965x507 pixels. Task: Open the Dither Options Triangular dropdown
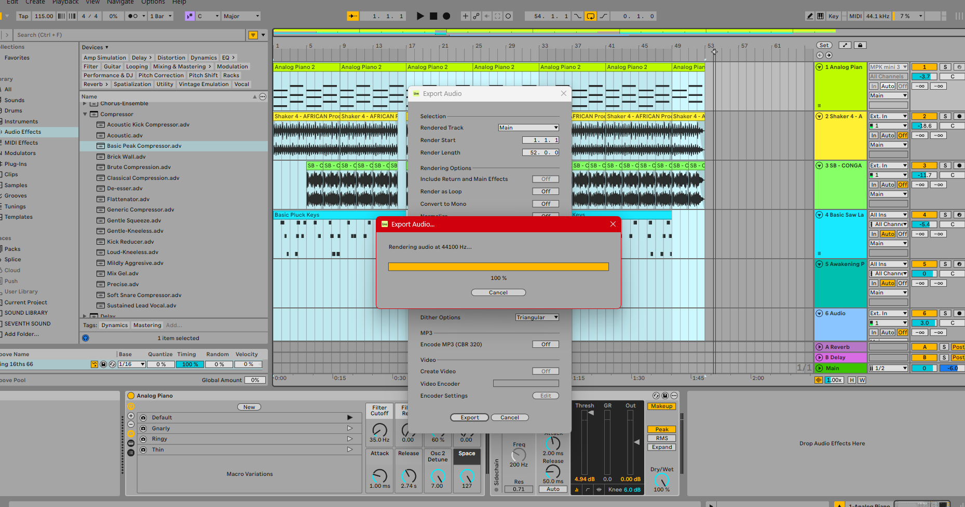tap(537, 317)
